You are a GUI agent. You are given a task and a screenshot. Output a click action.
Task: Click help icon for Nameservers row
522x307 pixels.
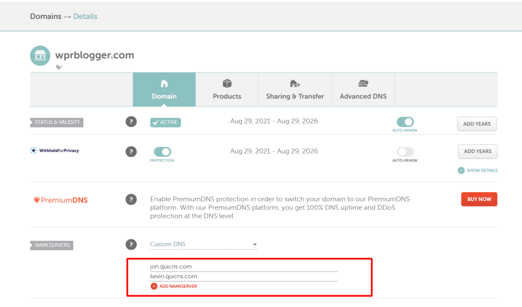(131, 244)
